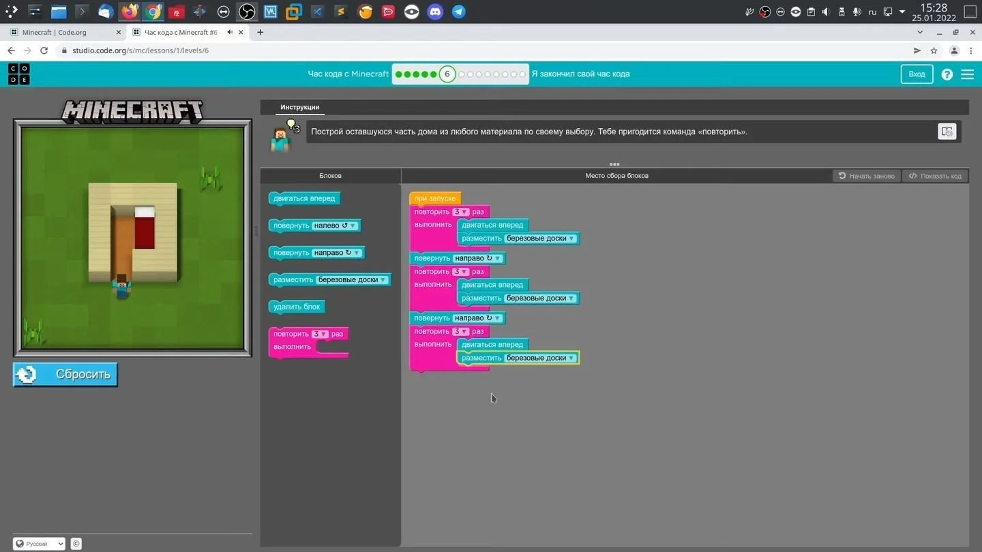This screenshot has height=552, width=982.
Task: Open Sublime Text from the taskbar
Action: [x=341, y=12]
